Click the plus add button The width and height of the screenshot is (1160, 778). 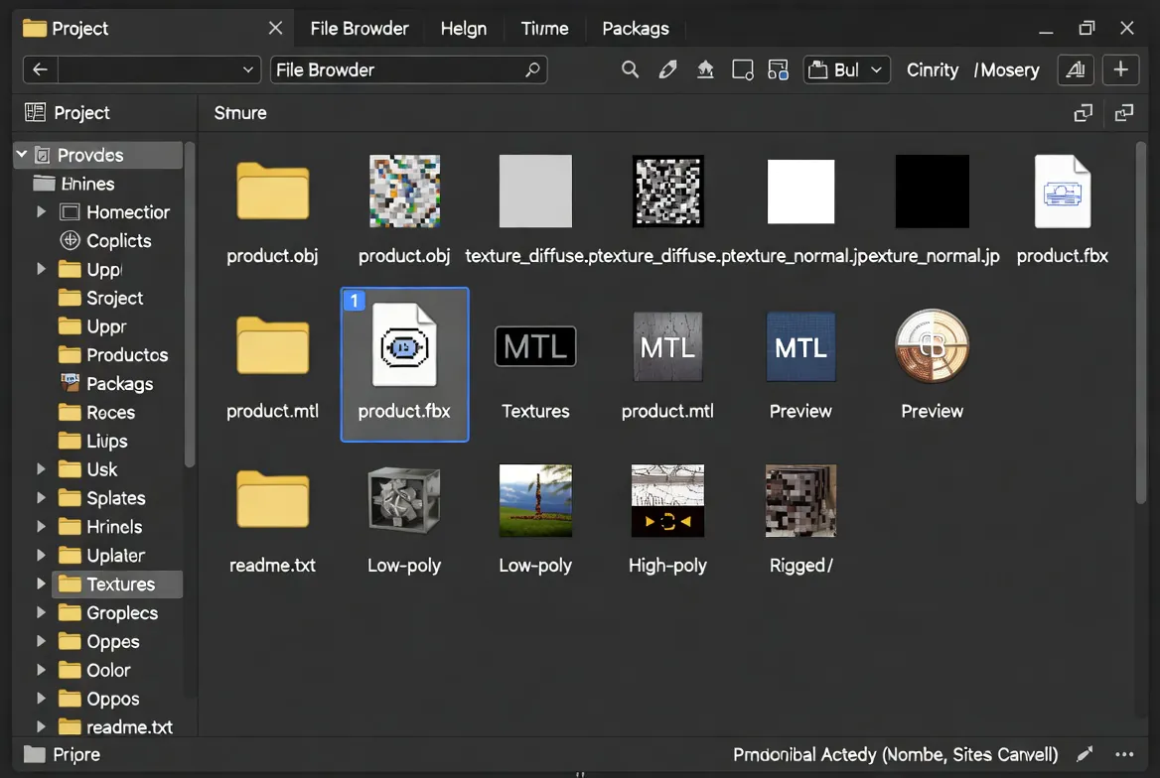click(1121, 69)
